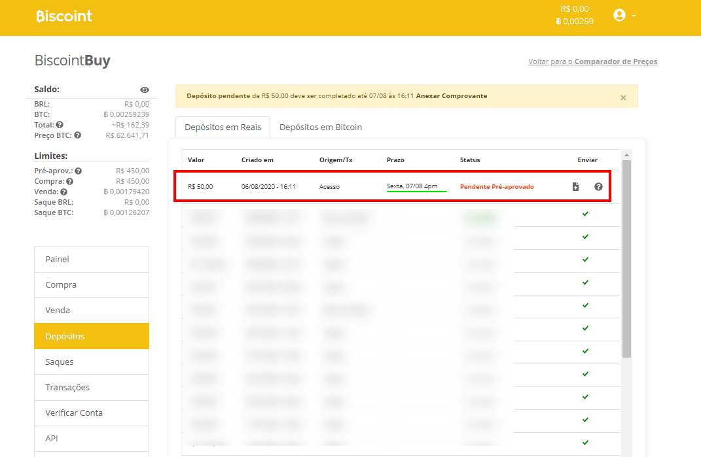The width and height of the screenshot is (701, 457).
Task: Upload receipt icon for R$ 50,00 deposit
Action: 576,187
